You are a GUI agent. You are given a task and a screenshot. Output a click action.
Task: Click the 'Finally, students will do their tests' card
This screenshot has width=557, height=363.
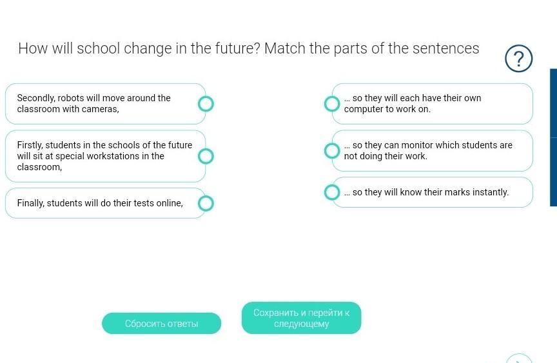(x=100, y=204)
